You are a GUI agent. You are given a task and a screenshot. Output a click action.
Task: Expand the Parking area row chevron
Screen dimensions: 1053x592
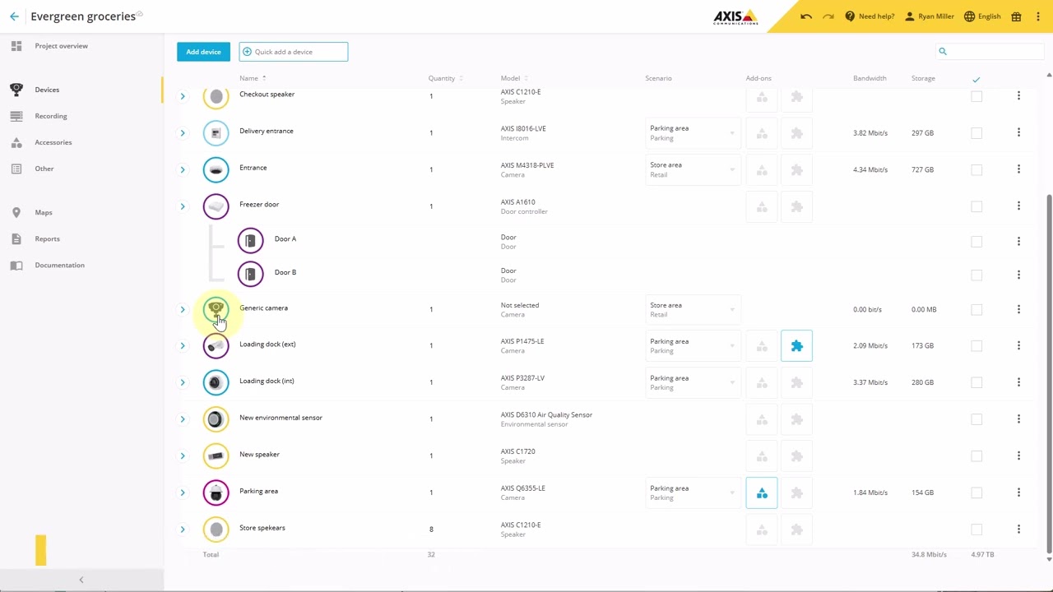[x=183, y=493]
